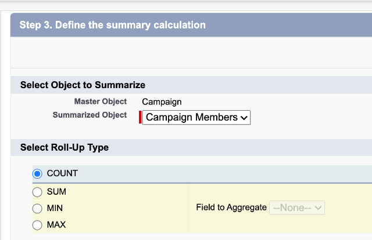372x240 pixels.
Task: Open the Campaign Members dropdown
Action: pos(196,118)
